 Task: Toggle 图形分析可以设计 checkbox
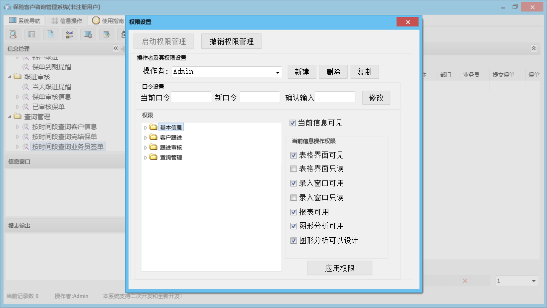click(x=293, y=240)
